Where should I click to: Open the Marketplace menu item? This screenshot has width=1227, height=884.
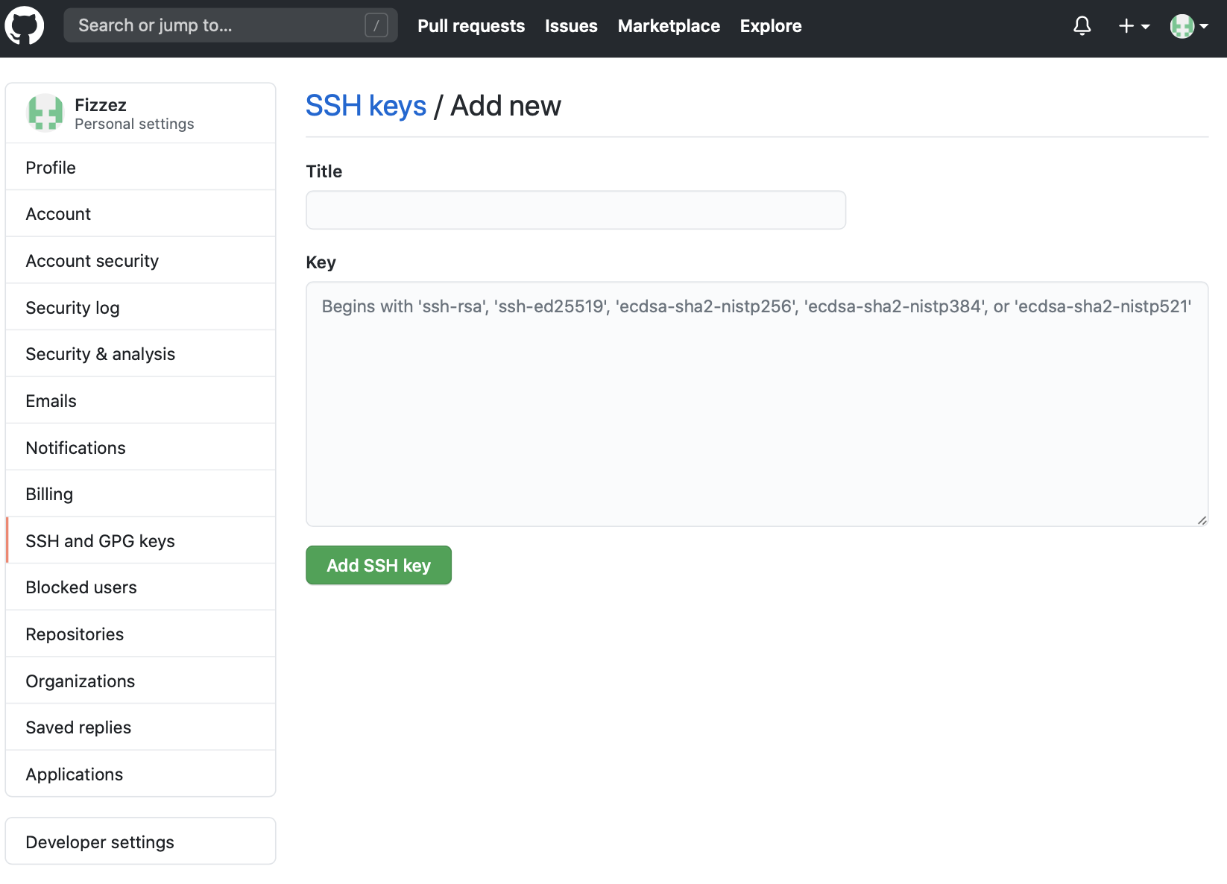(669, 25)
